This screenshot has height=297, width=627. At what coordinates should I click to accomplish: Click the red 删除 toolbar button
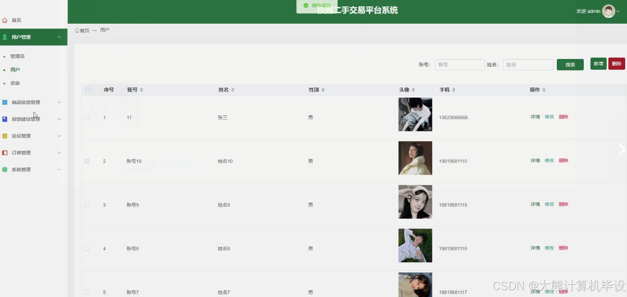[x=617, y=64]
